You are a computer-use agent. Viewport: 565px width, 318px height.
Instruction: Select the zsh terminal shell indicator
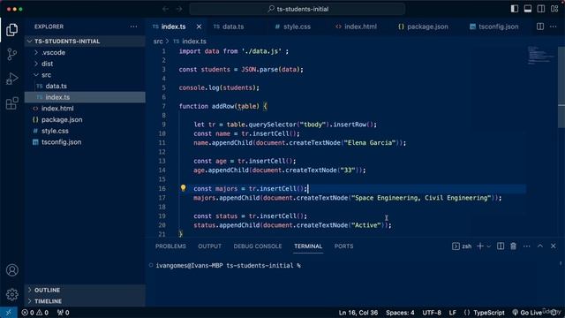[x=462, y=246]
